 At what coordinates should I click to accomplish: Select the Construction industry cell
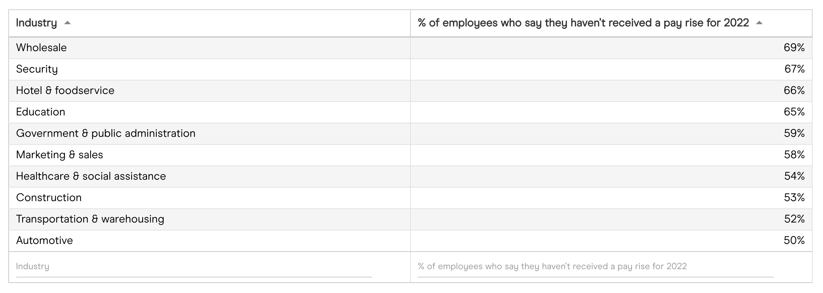pyautogui.click(x=49, y=198)
